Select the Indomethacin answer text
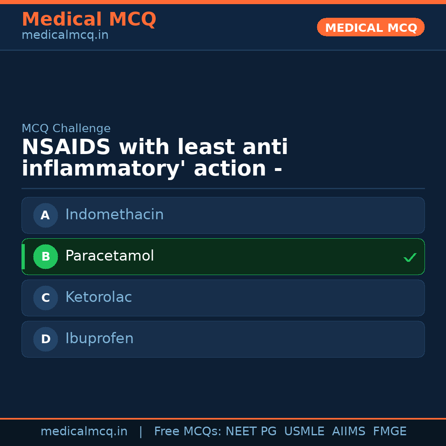Screen dimensions: 446x446 click(114, 215)
